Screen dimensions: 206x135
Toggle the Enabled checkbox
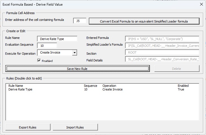[x=39, y=60]
